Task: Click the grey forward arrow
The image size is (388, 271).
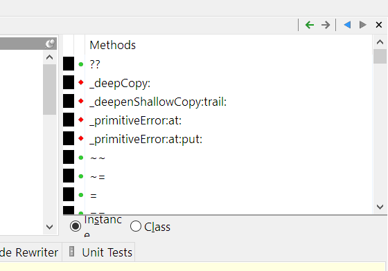Action: pos(326,25)
